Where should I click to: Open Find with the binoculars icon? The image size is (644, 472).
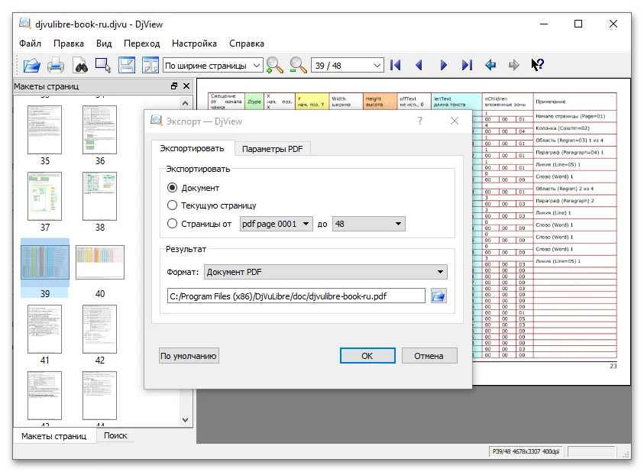click(79, 65)
